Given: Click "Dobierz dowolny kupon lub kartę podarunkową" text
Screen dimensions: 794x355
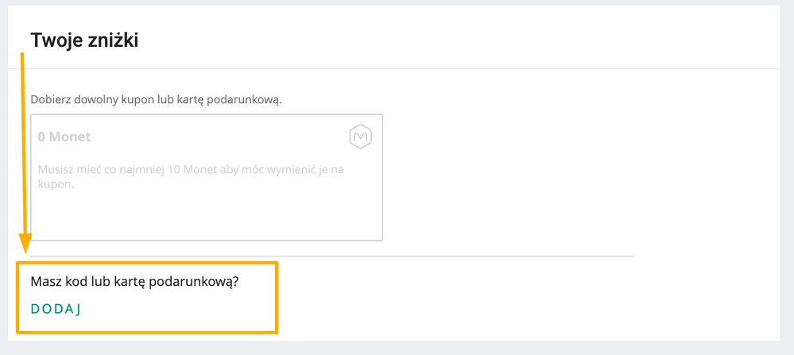Looking at the screenshot, I should [156, 99].
